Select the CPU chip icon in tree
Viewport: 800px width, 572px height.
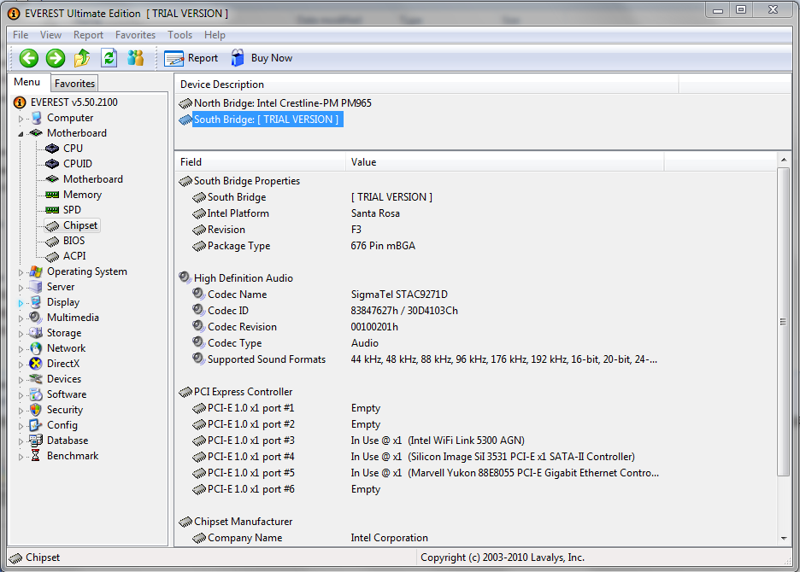52,149
